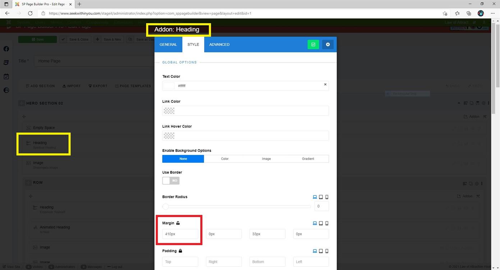The height and width of the screenshot is (270, 500).
Task: Select Color background option
Action: (225, 159)
